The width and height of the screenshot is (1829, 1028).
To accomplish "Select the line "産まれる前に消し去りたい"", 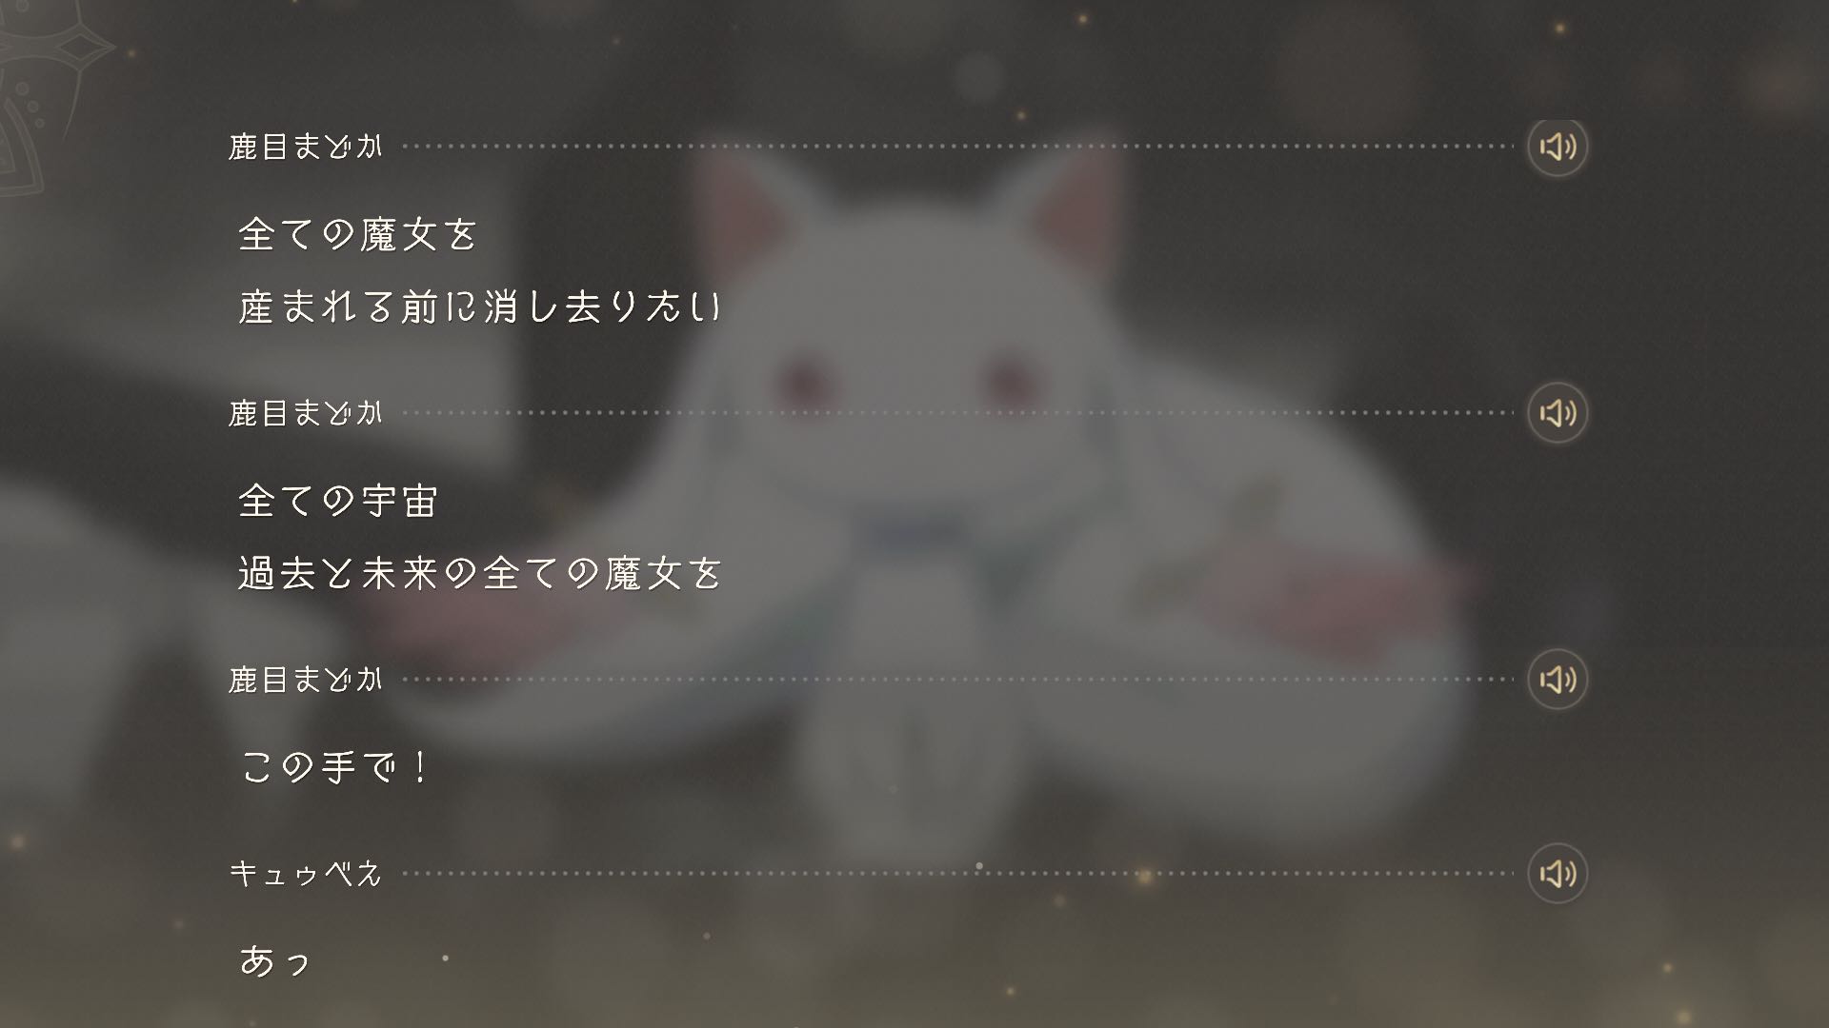I will pyautogui.click(x=480, y=306).
